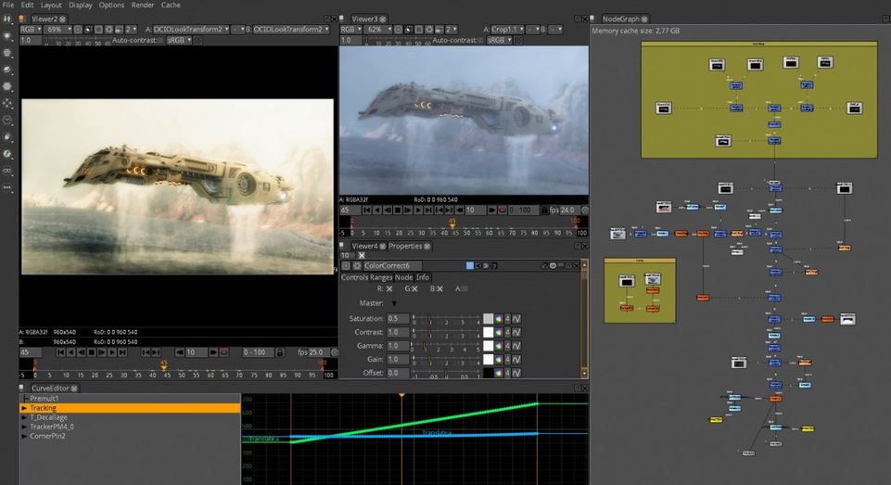
Task: Lock Viewer2 frame range
Action: (x=280, y=352)
